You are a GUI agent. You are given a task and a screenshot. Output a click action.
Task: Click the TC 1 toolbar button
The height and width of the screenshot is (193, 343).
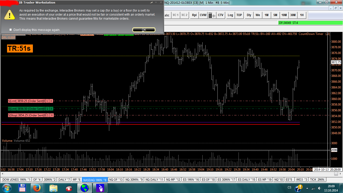click(176, 15)
